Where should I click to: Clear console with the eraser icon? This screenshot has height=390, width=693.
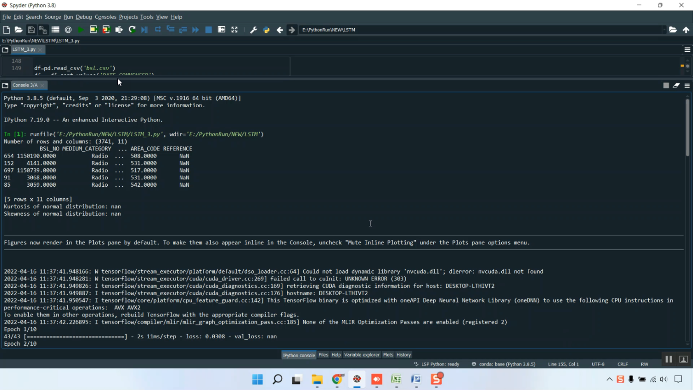point(676,85)
